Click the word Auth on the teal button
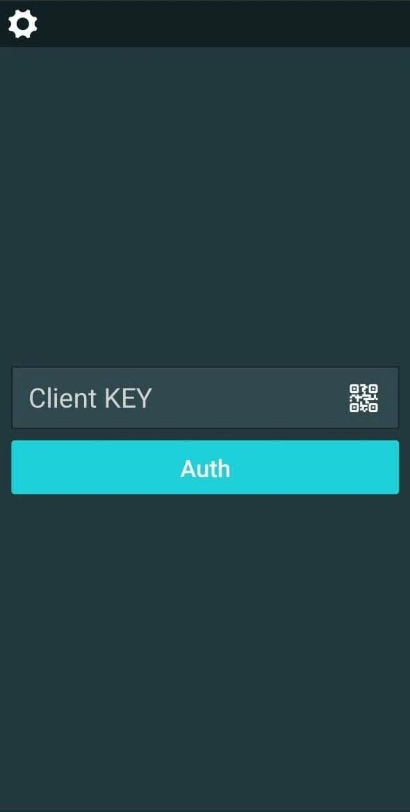 tap(205, 469)
